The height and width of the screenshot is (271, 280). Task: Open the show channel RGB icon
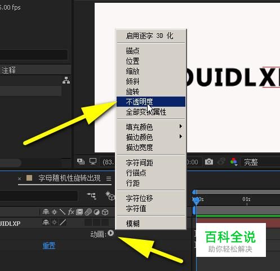234,162
